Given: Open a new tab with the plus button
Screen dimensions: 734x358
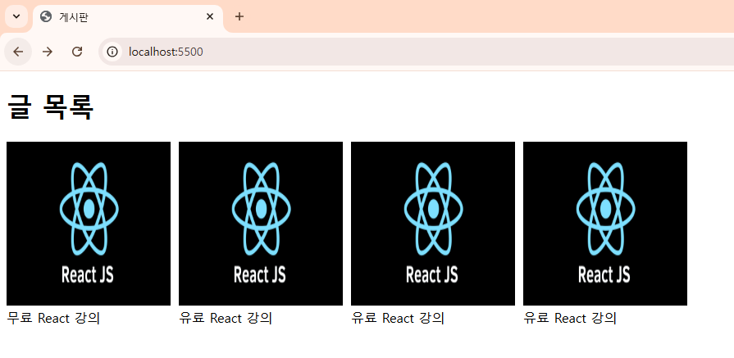Looking at the screenshot, I should [x=239, y=16].
